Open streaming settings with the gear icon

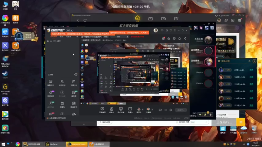click(x=171, y=110)
